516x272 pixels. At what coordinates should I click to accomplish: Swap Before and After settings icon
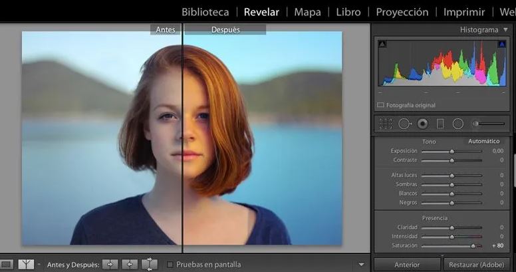(x=150, y=265)
